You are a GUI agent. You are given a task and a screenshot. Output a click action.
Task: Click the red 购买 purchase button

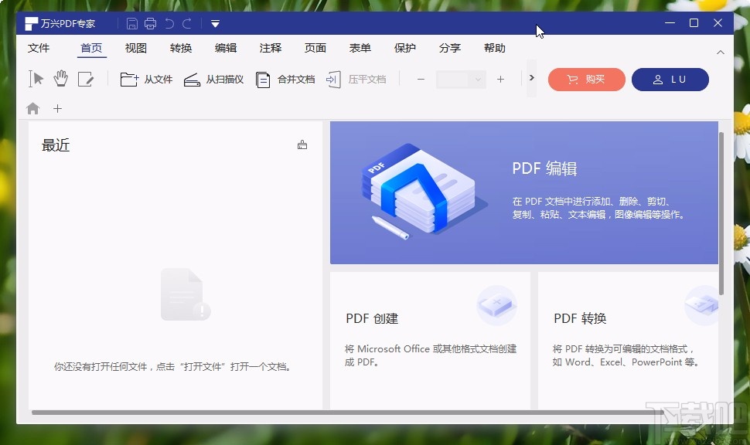coord(586,79)
